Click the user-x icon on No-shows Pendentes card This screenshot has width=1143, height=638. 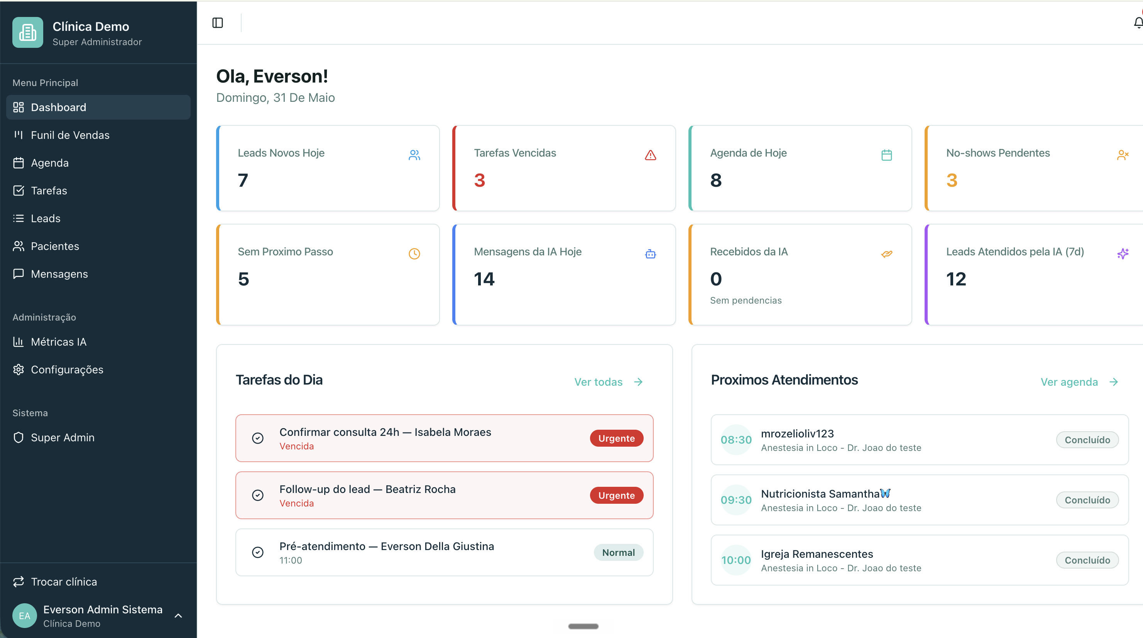(1123, 155)
